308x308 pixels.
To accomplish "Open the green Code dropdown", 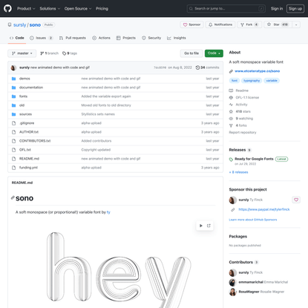I will [x=214, y=53].
